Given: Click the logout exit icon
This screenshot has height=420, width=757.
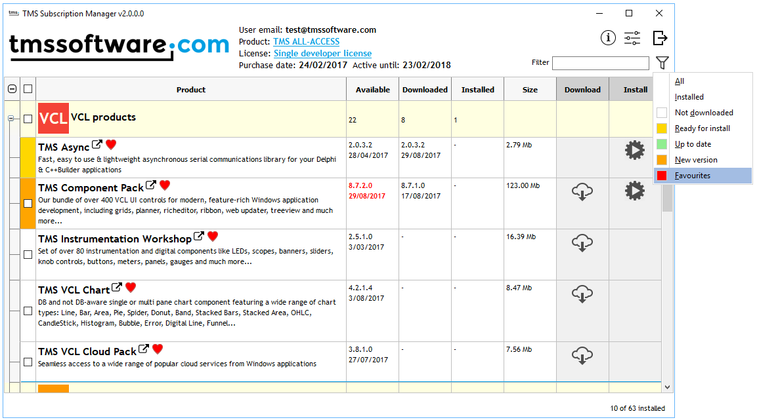Looking at the screenshot, I should point(660,38).
